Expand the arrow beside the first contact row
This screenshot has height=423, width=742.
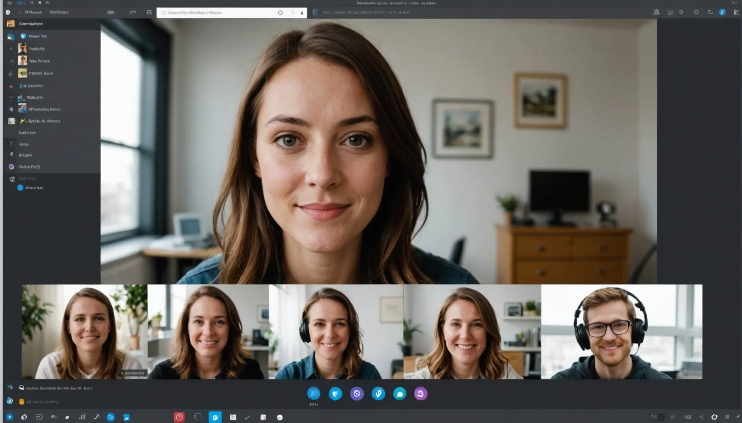click(95, 36)
